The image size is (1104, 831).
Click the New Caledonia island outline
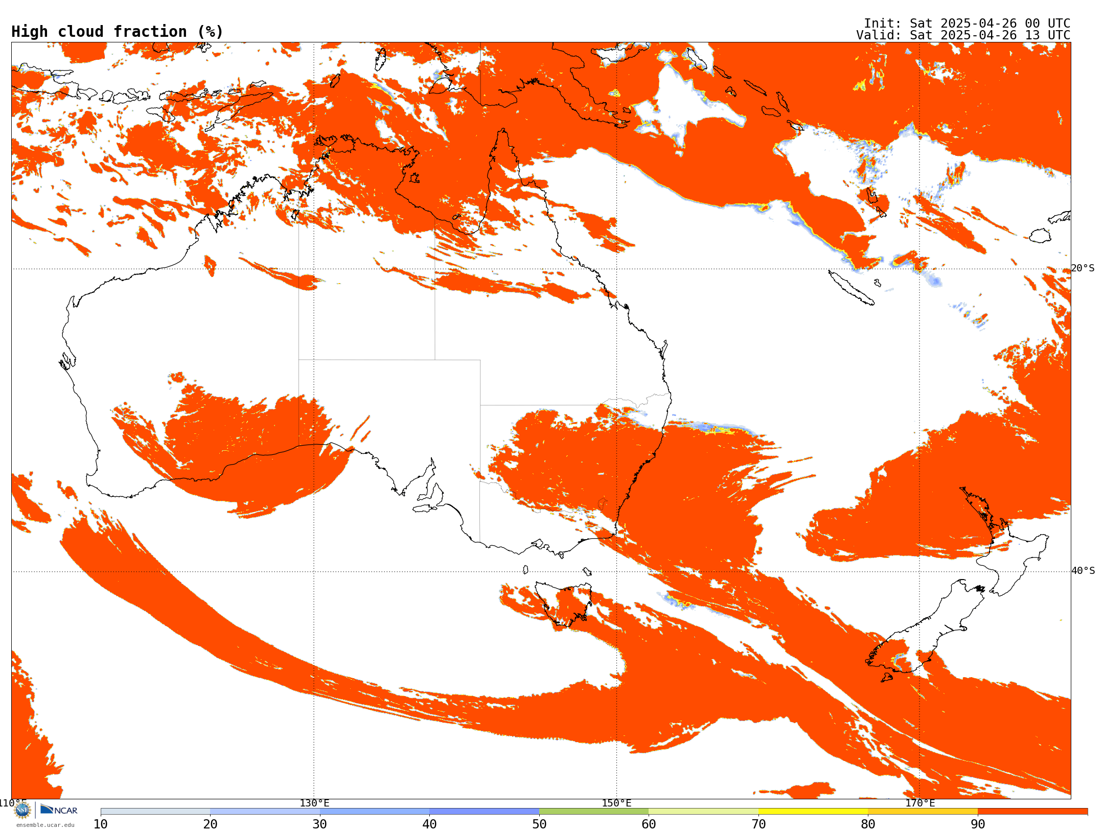coord(851,288)
